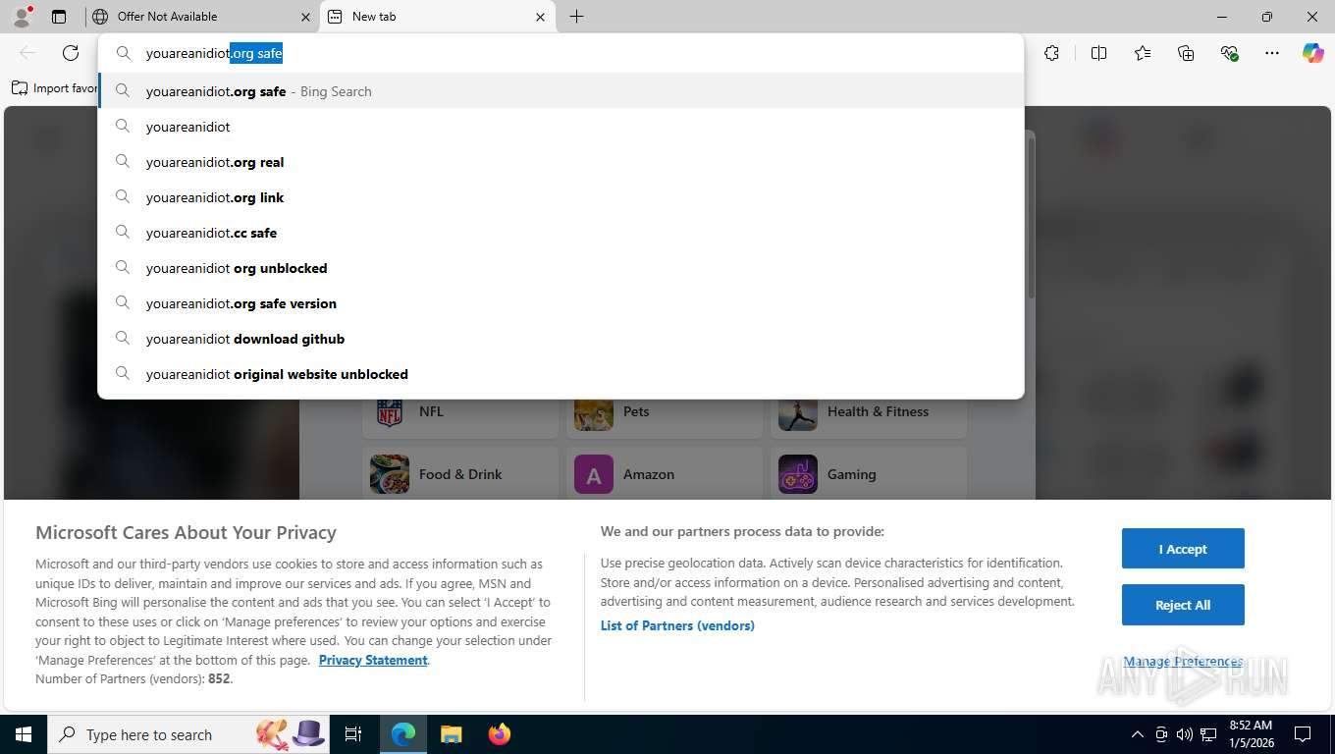Select suggestion youareanidiot.org safe Bing Search
Image resolution: width=1335 pixels, height=754 pixels.
[x=561, y=91]
